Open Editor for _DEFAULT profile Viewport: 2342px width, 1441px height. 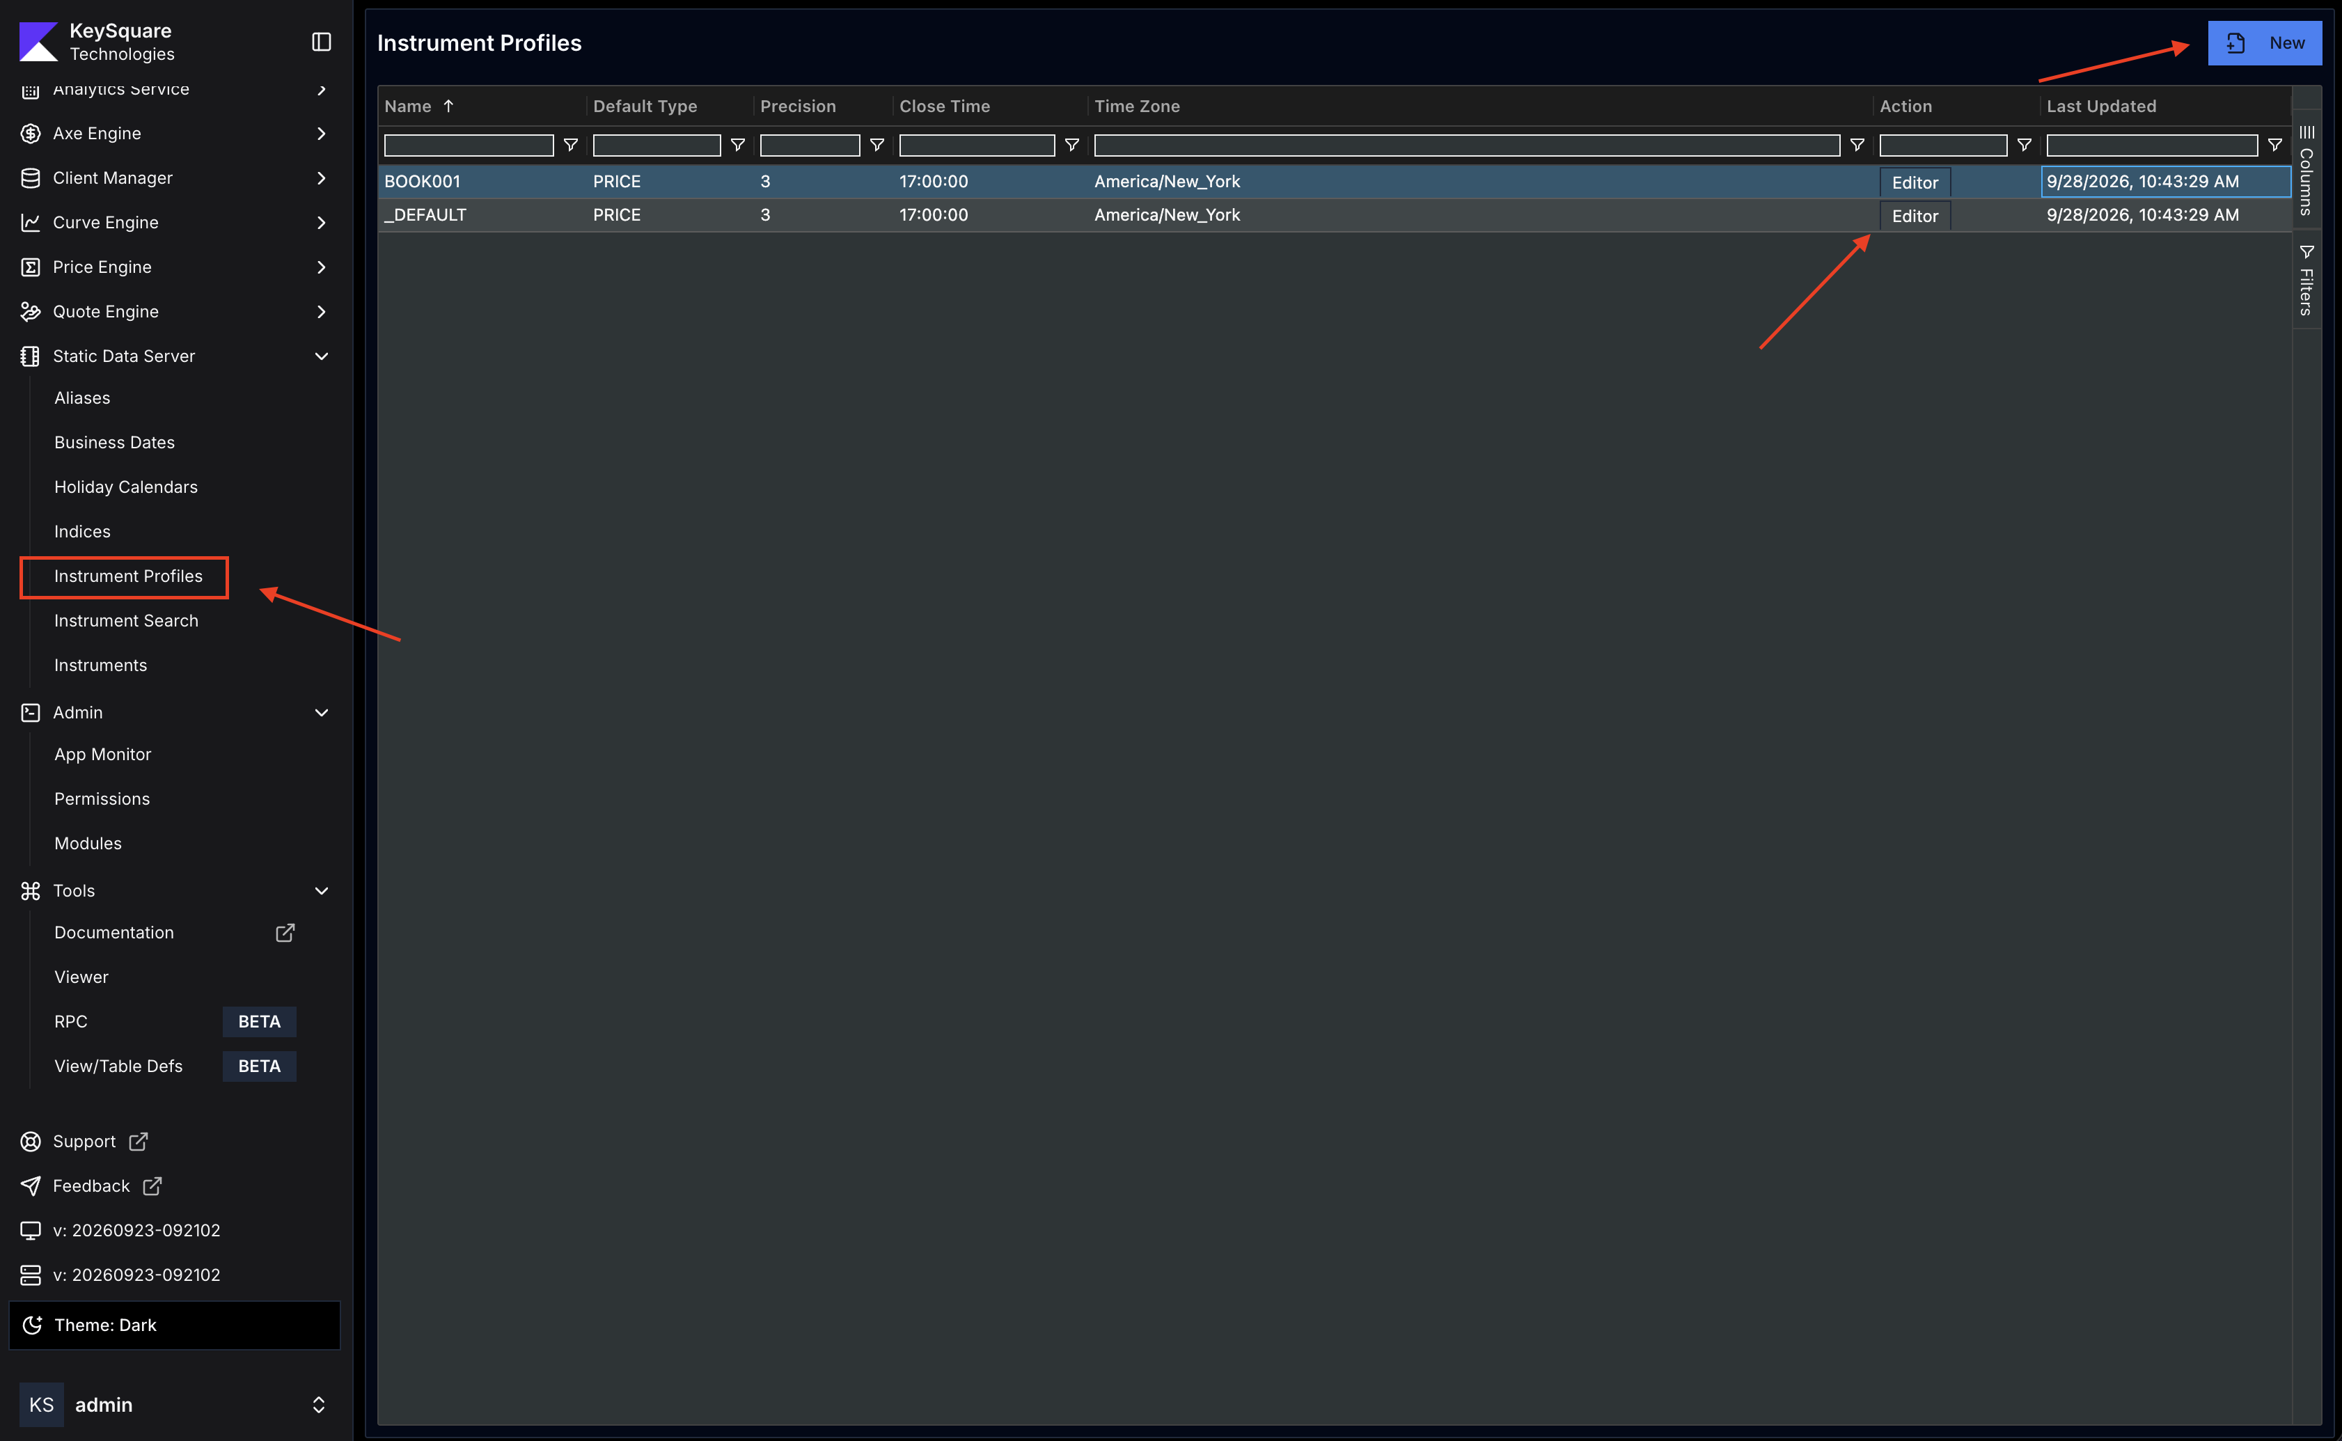coord(1914,215)
